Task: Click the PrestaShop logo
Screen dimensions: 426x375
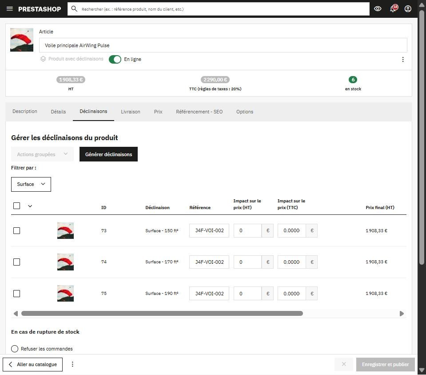Action: 40,9
